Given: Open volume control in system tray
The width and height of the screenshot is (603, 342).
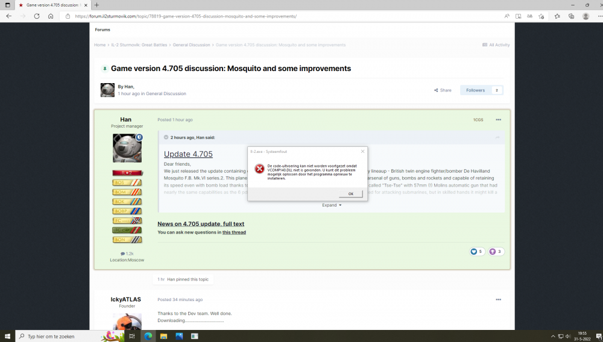Looking at the screenshot, I should [568, 336].
